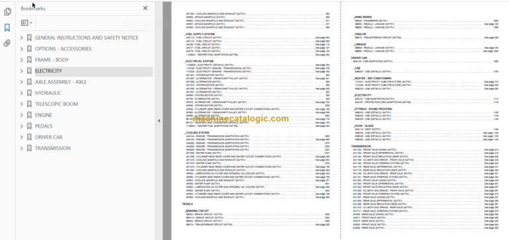The width and height of the screenshot is (509, 240).
Task: Open the TELESCOPIC BOOM bookmark label
Action: click(x=56, y=104)
